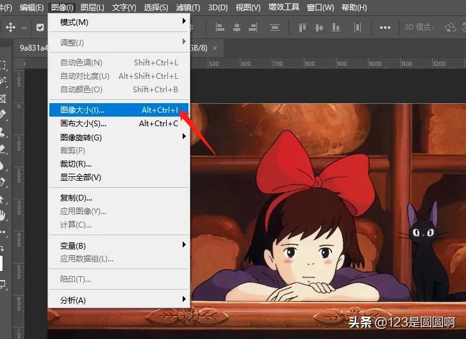The width and height of the screenshot is (466, 339).
Task: Choose 分析(A) entry
Action: [x=119, y=300]
